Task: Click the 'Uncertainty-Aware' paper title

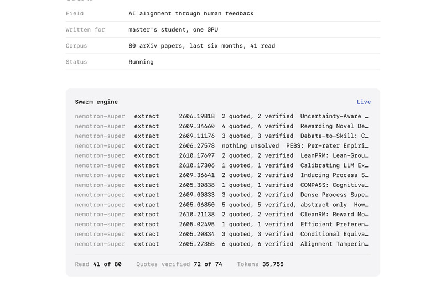Action: tap(334, 116)
